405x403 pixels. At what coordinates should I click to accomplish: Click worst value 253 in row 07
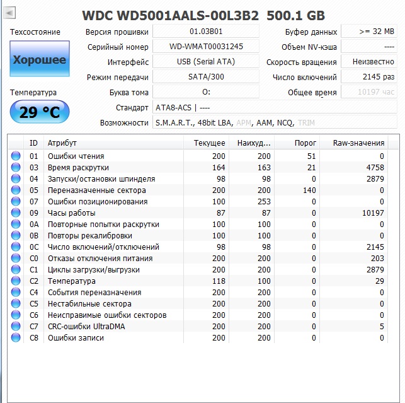[x=264, y=202]
